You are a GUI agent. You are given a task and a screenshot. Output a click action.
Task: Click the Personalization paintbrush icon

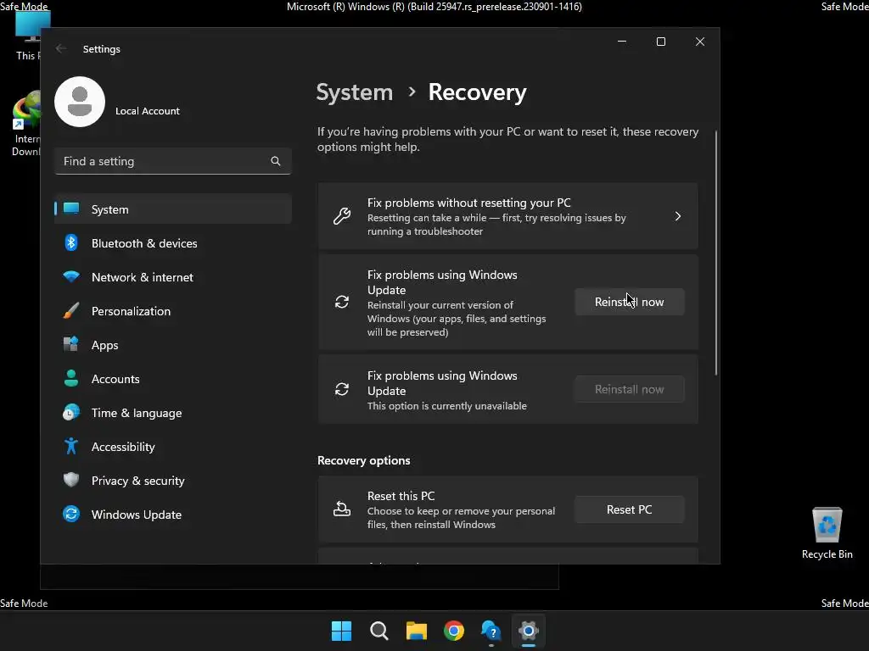(x=71, y=310)
